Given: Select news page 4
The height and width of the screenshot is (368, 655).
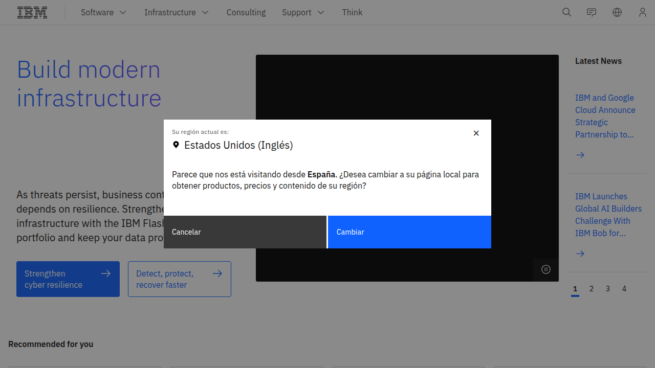Looking at the screenshot, I should (624, 289).
